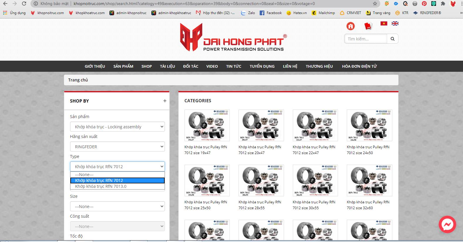Open the TIN TỨC menu
Viewport: 463px width, 242px height.
[x=234, y=66]
